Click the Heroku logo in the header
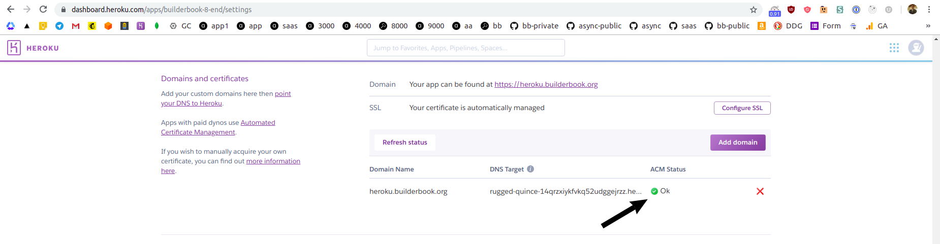 [33, 48]
